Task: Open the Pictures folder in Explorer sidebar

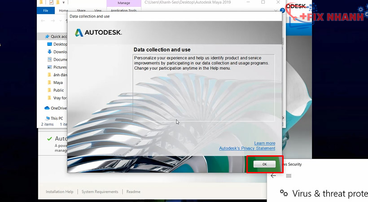Action: [57, 67]
